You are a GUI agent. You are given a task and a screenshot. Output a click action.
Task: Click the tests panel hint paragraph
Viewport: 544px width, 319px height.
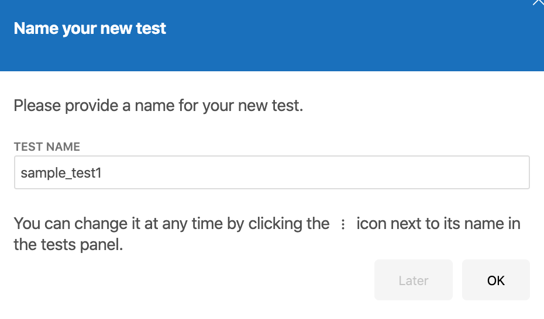[x=267, y=234]
